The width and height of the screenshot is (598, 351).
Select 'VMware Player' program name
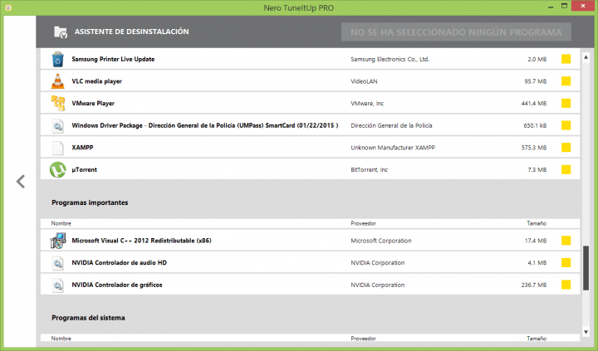pos(93,103)
